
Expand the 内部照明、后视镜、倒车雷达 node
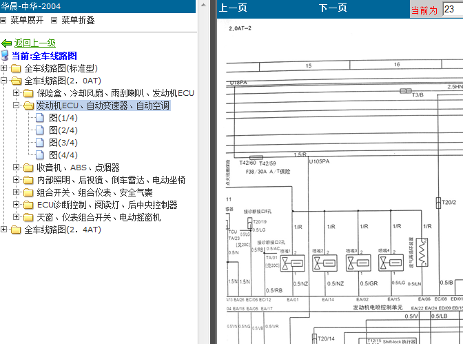[x=17, y=180]
